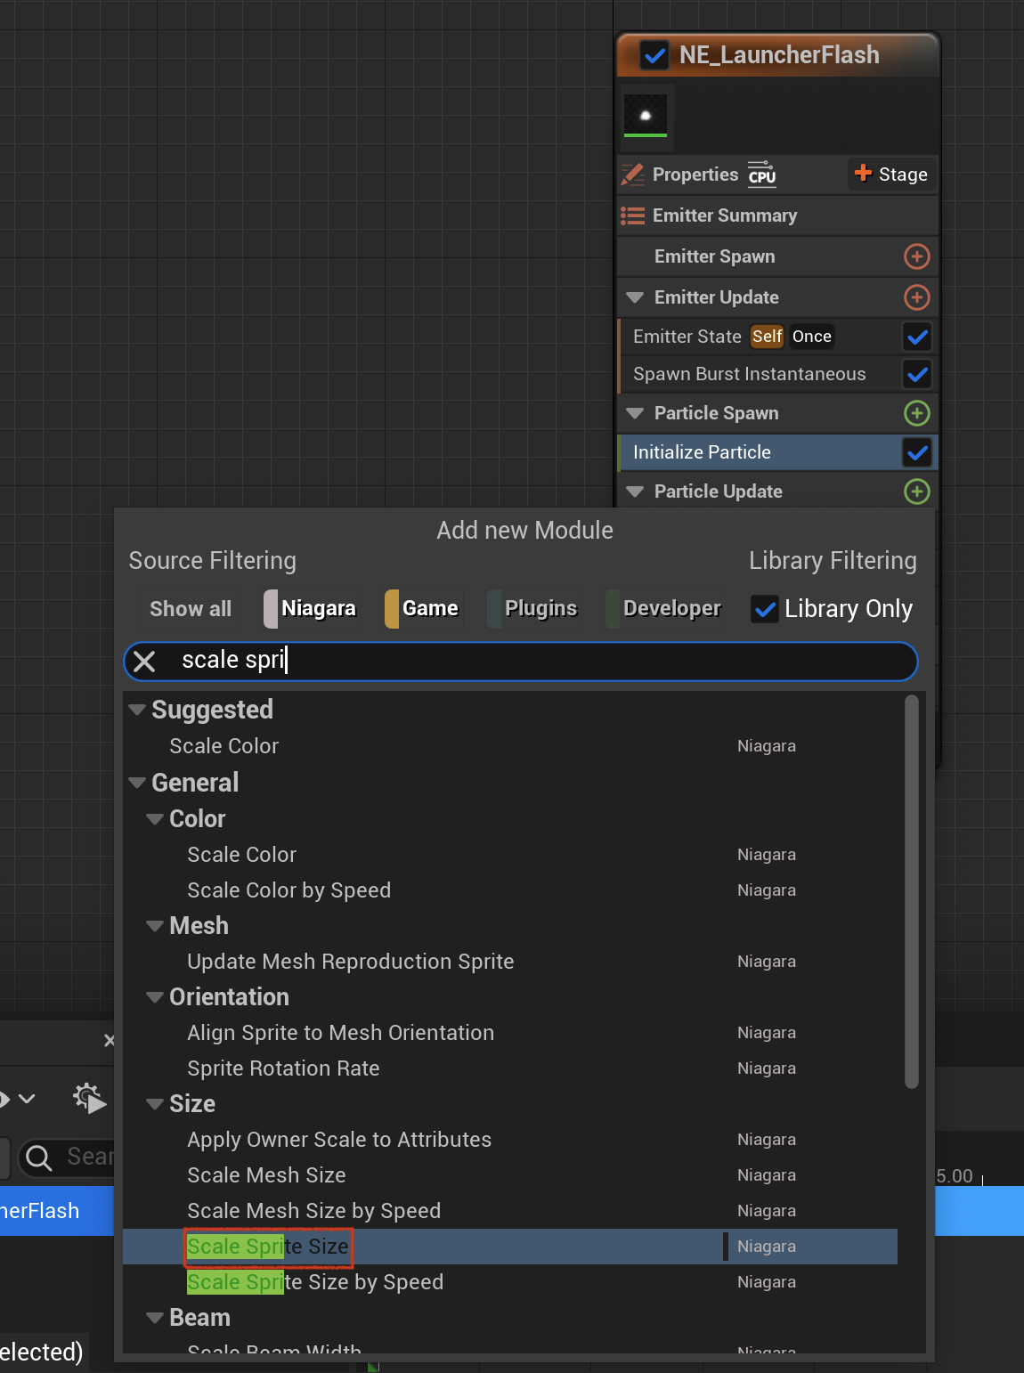This screenshot has height=1373, width=1024.
Task: Select the Spawn Burst Instantaneous module
Action: tap(750, 374)
